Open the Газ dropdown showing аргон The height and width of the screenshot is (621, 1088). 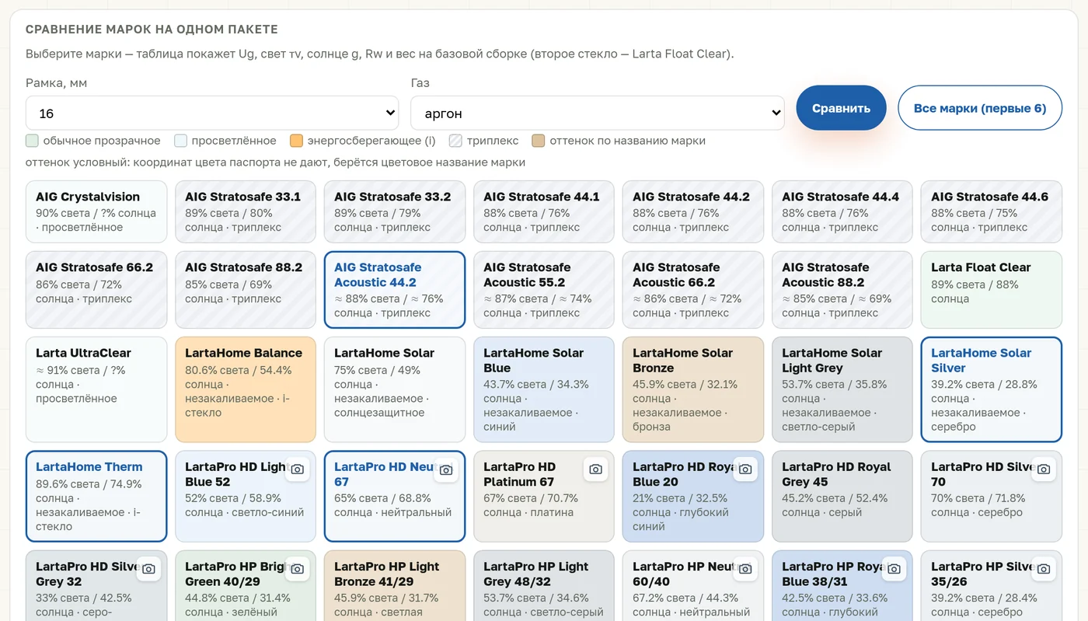pos(598,113)
